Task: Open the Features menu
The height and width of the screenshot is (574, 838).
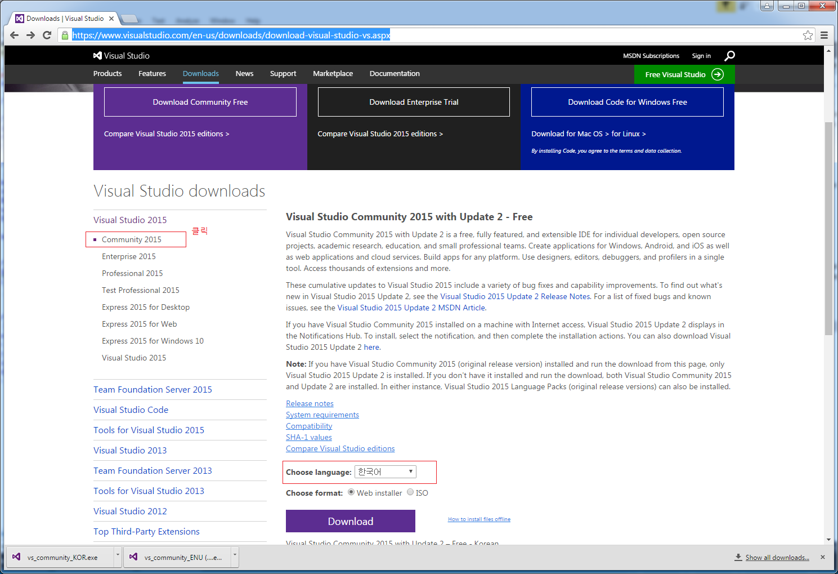Action: tap(152, 74)
